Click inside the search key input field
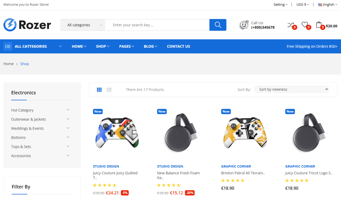 (x=157, y=25)
